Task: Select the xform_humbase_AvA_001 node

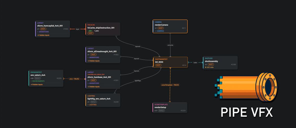Action: (103, 79)
